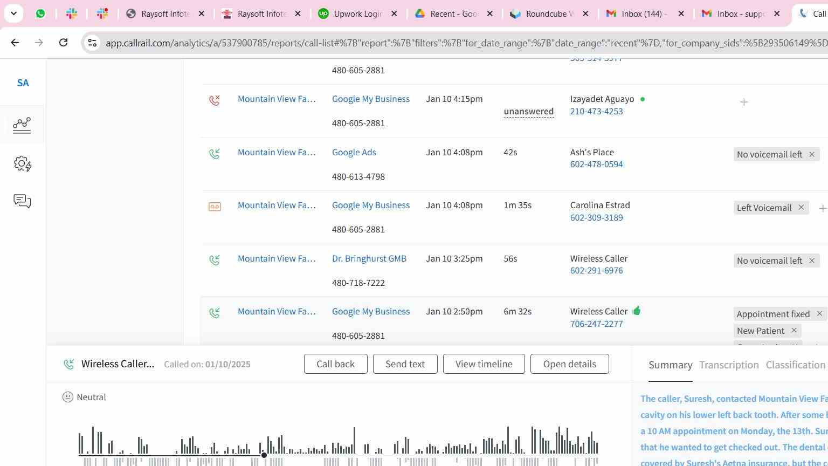Click the address bar URL
Screen dimensions: 828x466
tap(466, 43)
